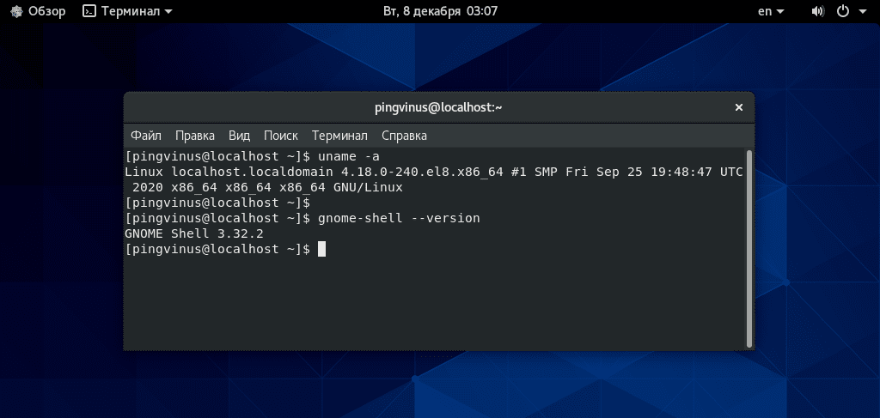
Task: Open the Терминал app menu in top panel
Action: click(131, 11)
